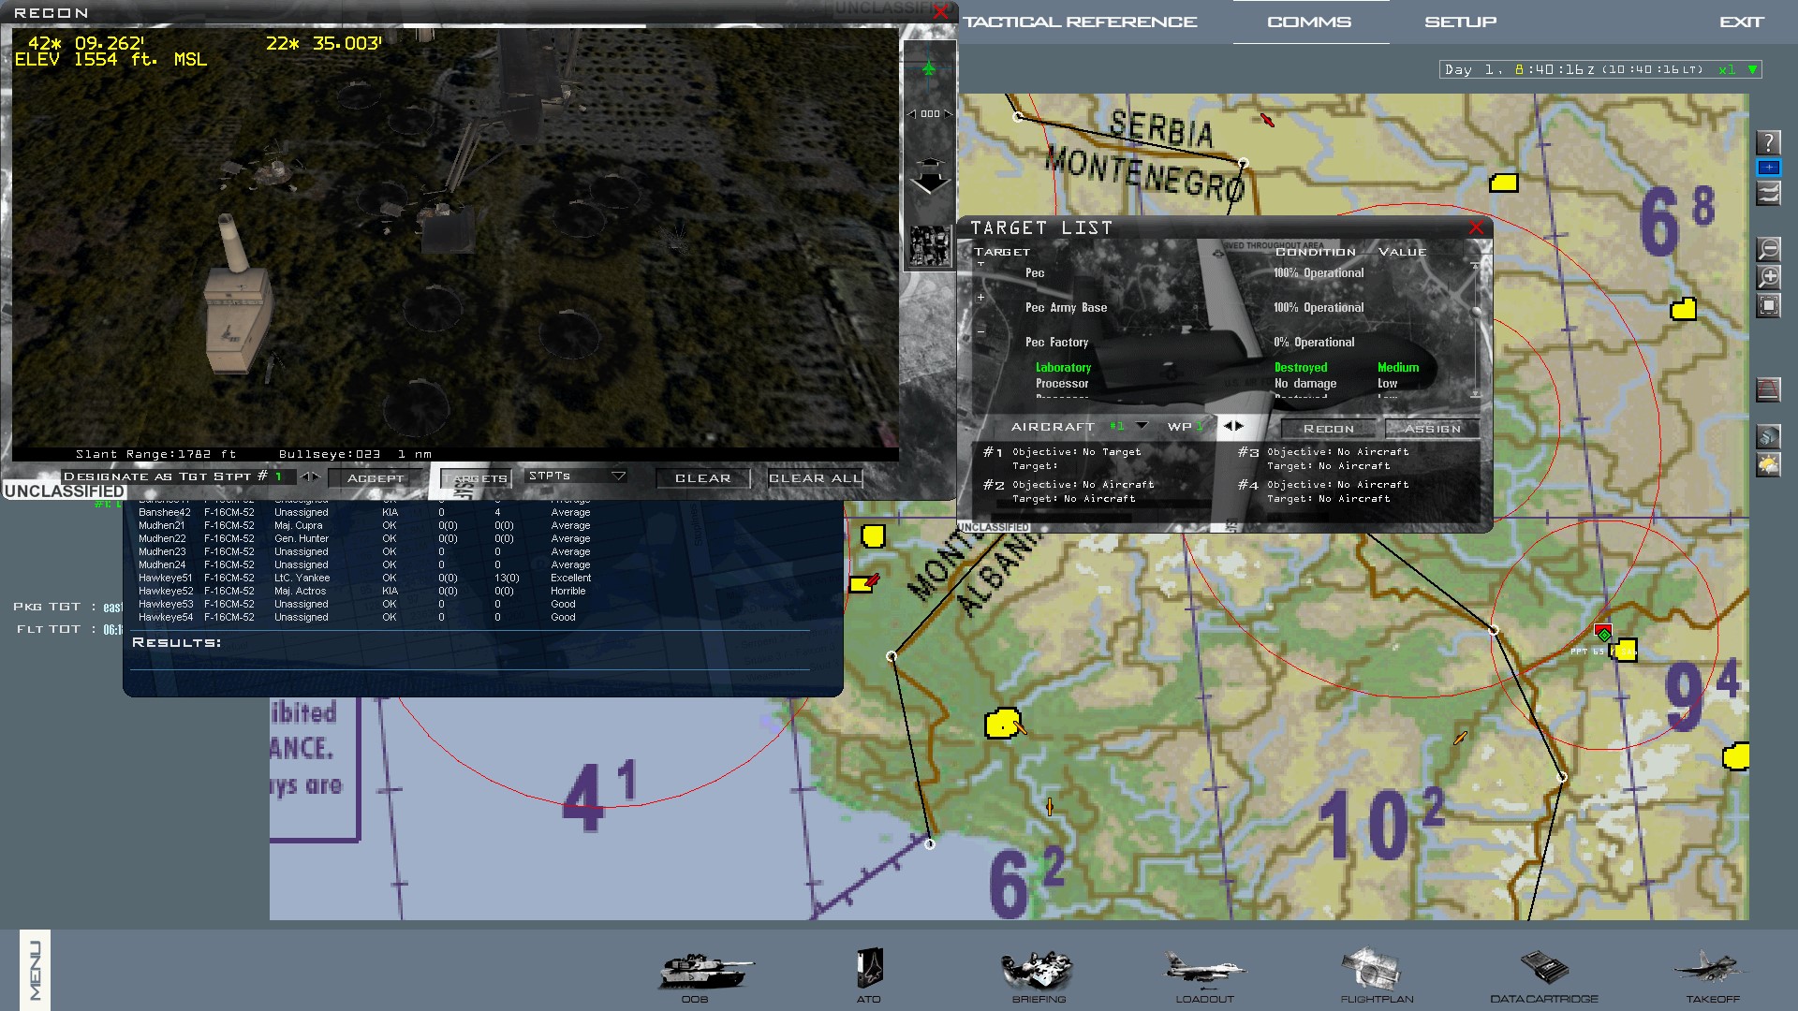Decrease recon heading with left arrow
Image resolution: width=1798 pixels, height=1011 pixels.
point(912,114)
